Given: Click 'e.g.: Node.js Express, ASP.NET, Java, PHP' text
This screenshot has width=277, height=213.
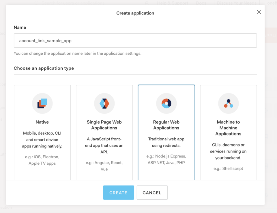Looking at the screenshot, I should (166, 159).
